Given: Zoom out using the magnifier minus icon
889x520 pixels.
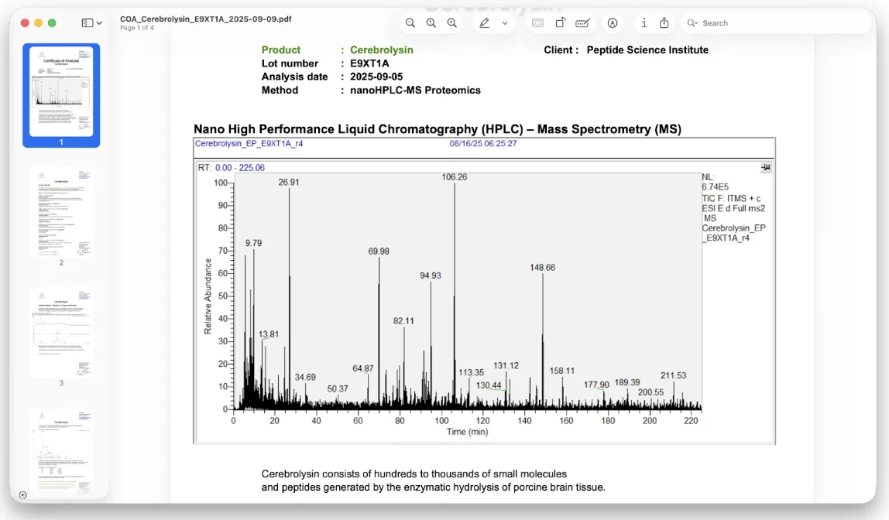Looking at the screenshot, I should (410, 23).
